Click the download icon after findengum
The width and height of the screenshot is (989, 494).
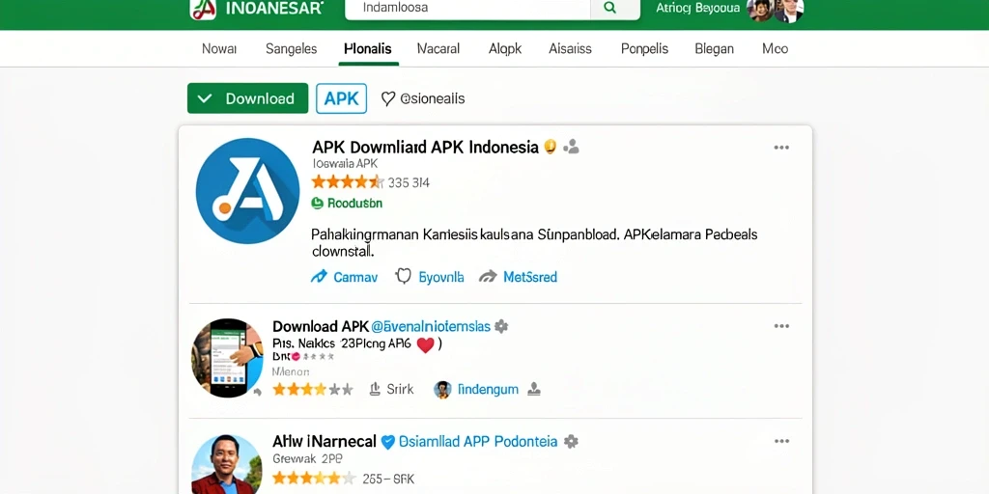(x=533, y=390)
